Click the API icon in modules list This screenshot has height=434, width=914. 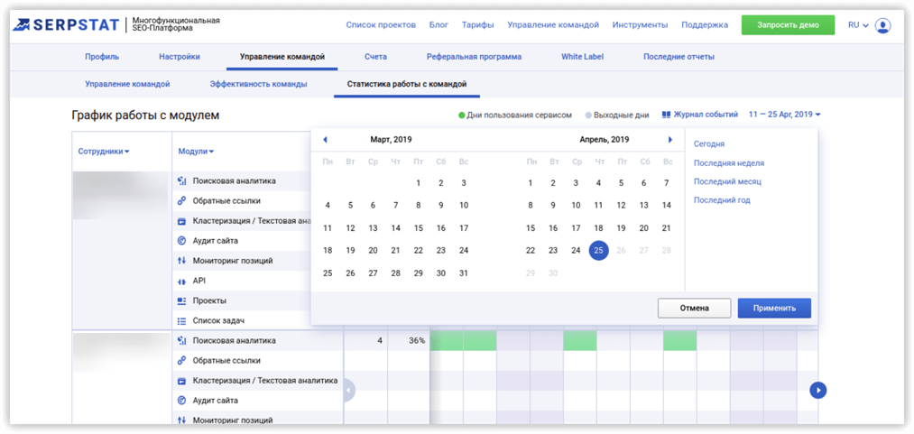[x=181, y=281]
